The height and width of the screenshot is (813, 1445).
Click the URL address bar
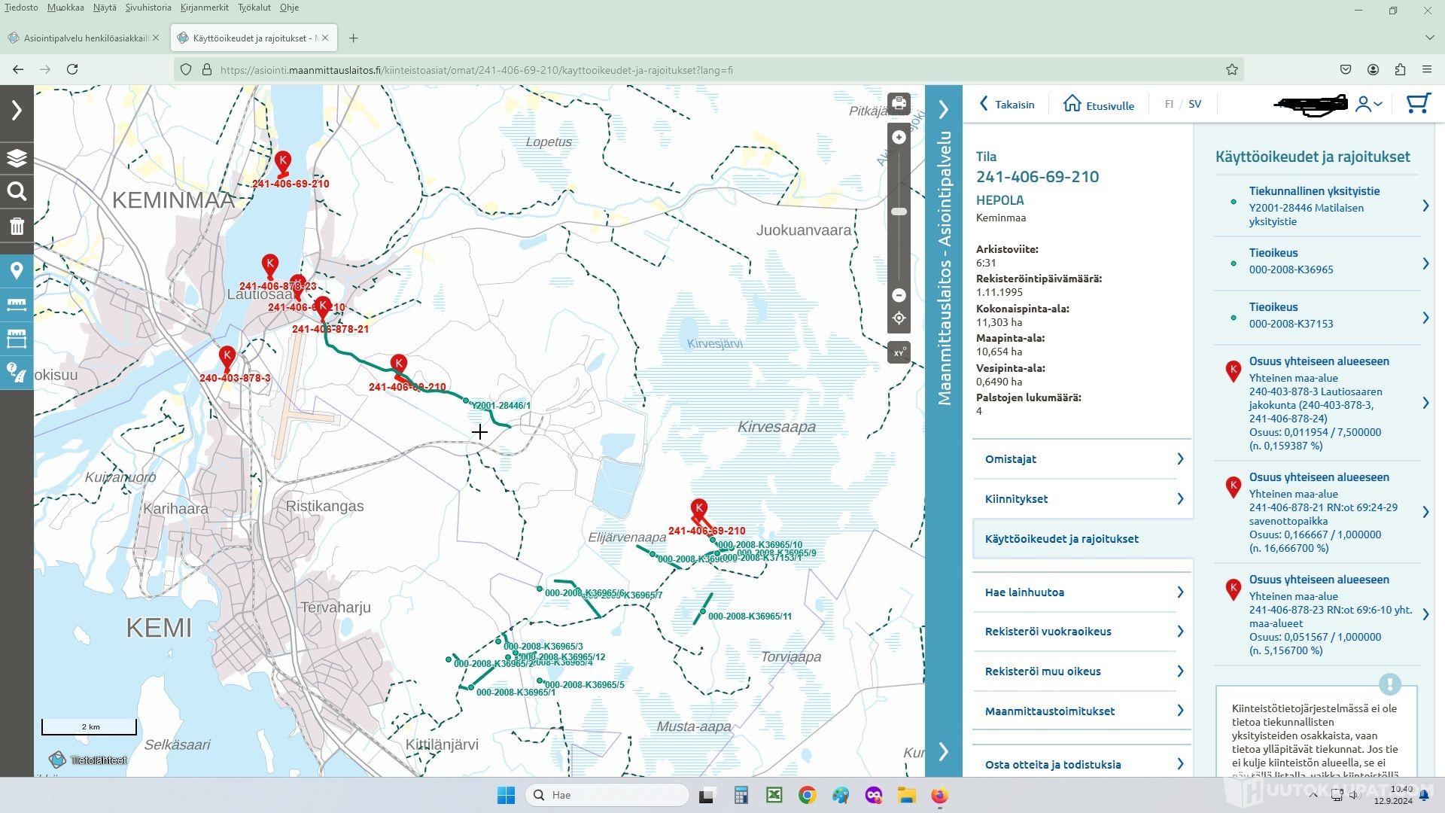(707, 69)
